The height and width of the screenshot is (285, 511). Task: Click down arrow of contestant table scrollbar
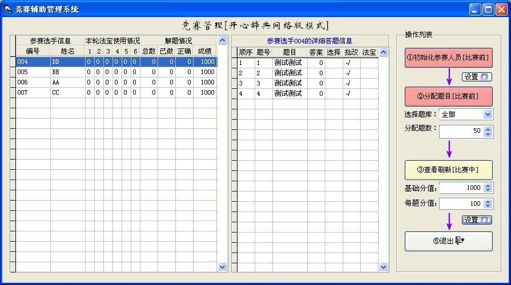[x=222, y=267]
